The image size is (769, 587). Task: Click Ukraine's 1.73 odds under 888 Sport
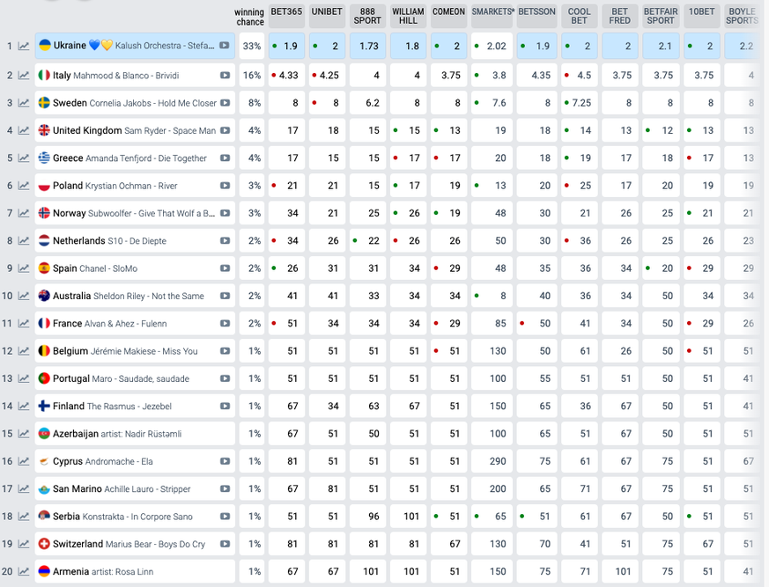coord(367,46)
